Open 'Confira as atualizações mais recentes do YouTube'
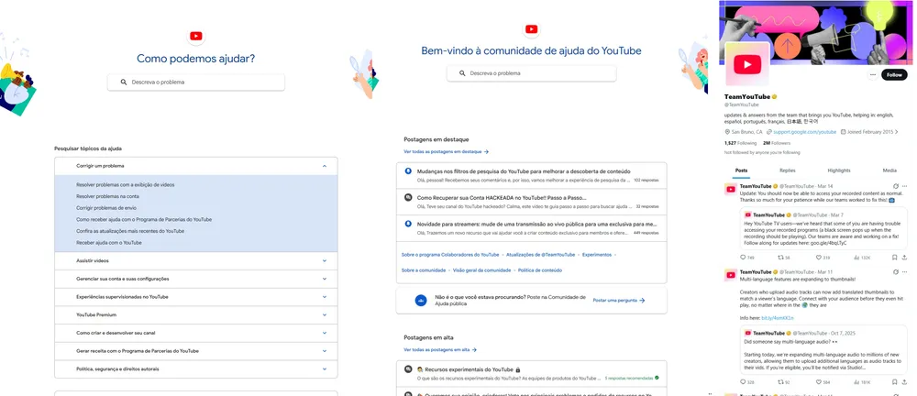This screenshot has width=917, height=396. [x=130, y=231]
